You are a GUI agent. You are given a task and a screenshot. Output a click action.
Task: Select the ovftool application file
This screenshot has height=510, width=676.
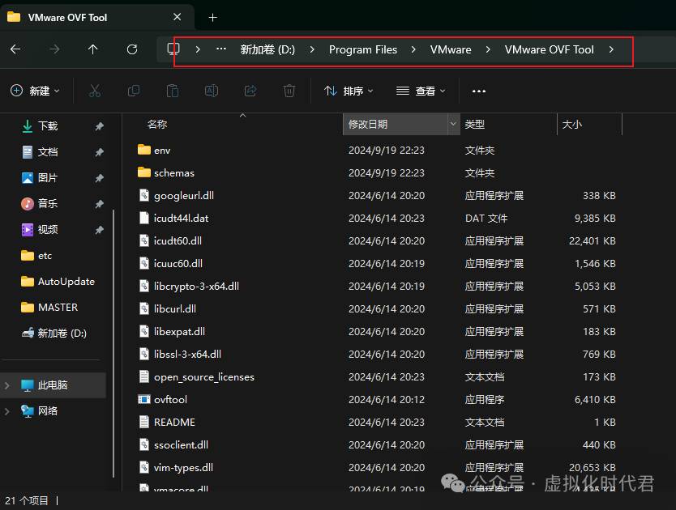pyautogui.click(x=170, y=399)
